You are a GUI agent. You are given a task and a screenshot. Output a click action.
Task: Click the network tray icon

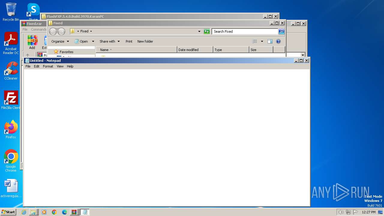pyautogui.click(x=348, y=212)
